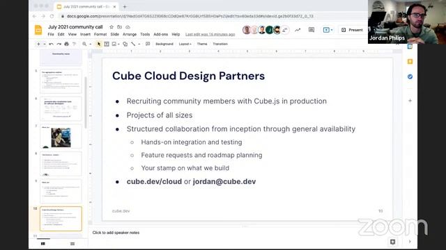Image resolution: width=446 pixels, height=250 pixels.
Task: Open the Google Slides home logo
Action: [x=38, y=30]
